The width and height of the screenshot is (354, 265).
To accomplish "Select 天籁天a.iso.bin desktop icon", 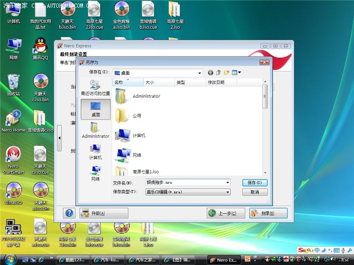I will coord(40,196).
